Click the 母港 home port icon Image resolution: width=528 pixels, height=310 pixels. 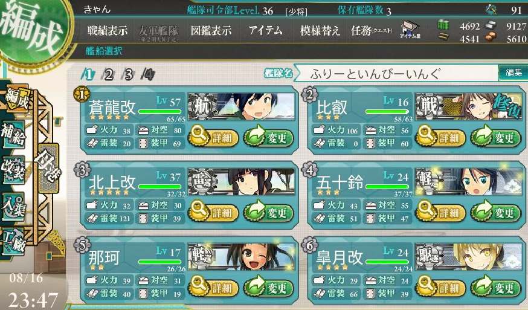(x=48, y=166)
